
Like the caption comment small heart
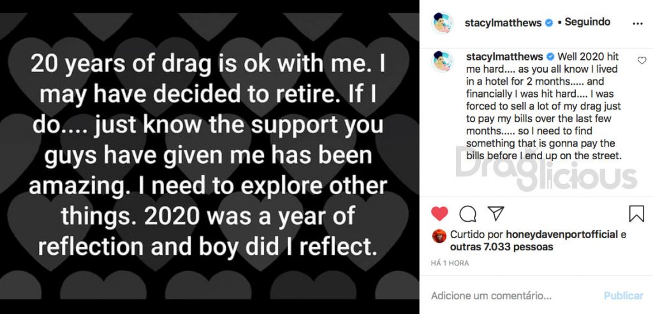pos(642,61)
